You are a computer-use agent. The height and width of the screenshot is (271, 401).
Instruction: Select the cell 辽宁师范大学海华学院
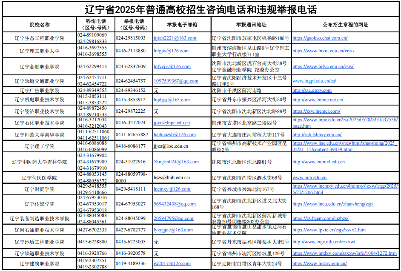tap(40, 134)
